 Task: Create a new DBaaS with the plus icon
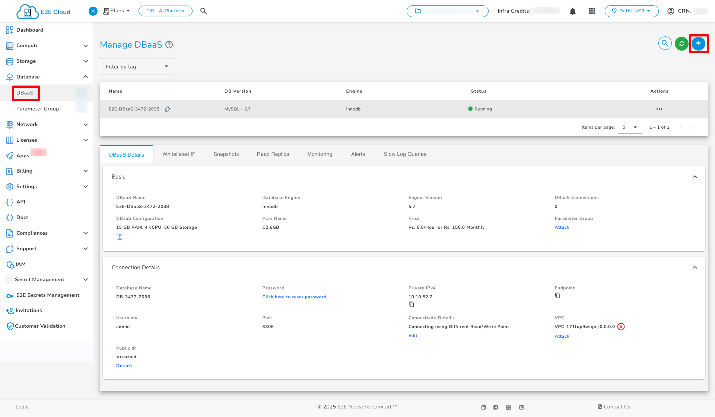click(x=698, y=43)
